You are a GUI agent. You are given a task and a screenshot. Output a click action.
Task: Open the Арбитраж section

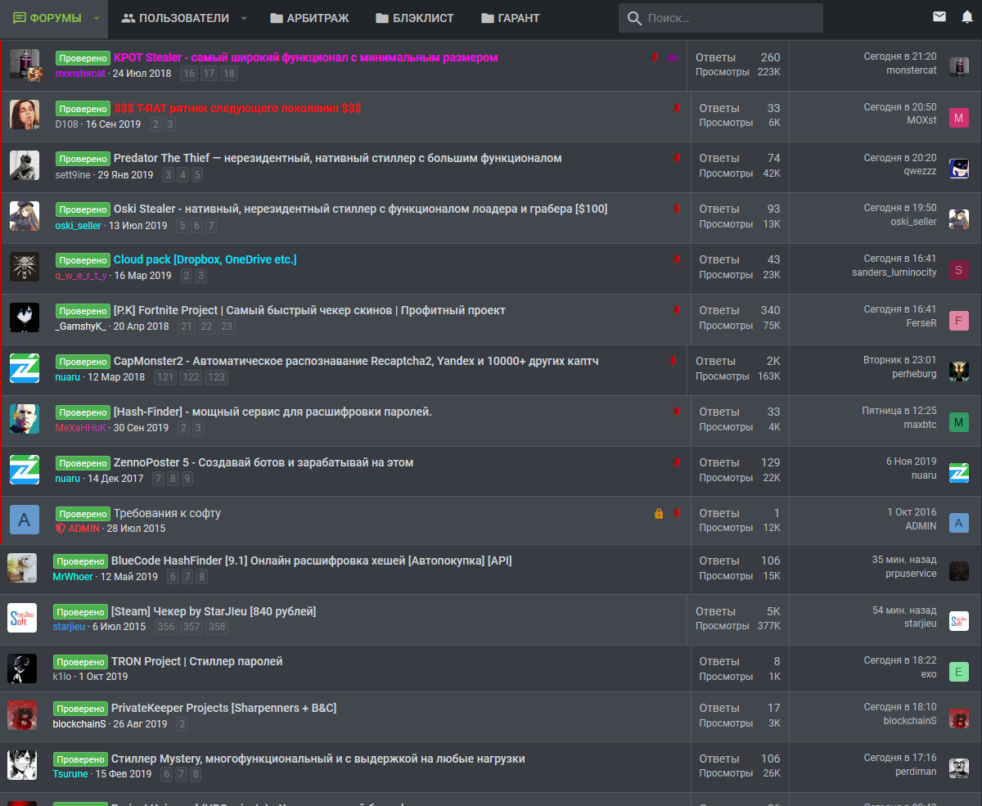tap(309, 18)
